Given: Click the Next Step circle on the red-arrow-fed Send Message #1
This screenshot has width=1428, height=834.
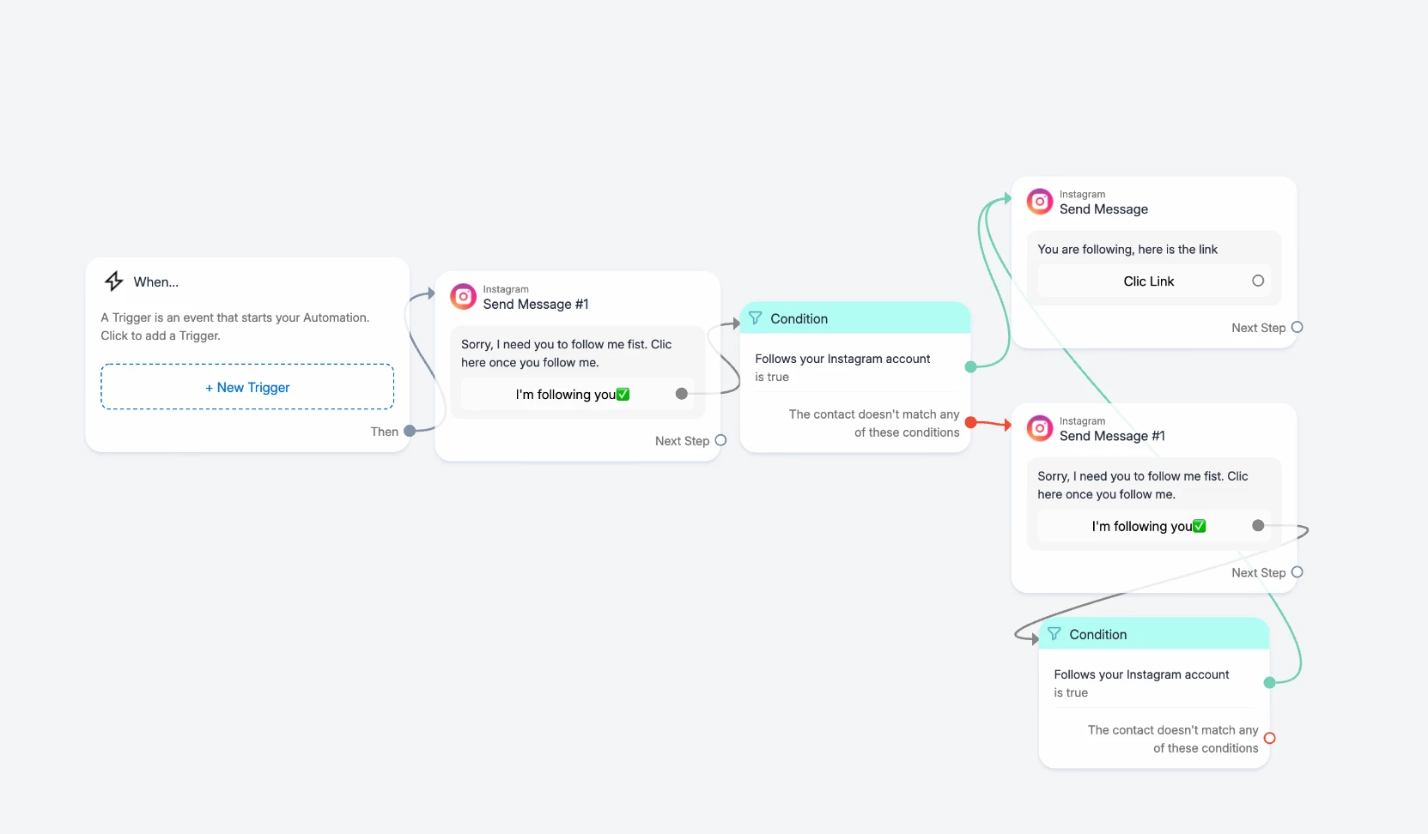Looking at the screenshot, I should click(x=1297, y=572).
